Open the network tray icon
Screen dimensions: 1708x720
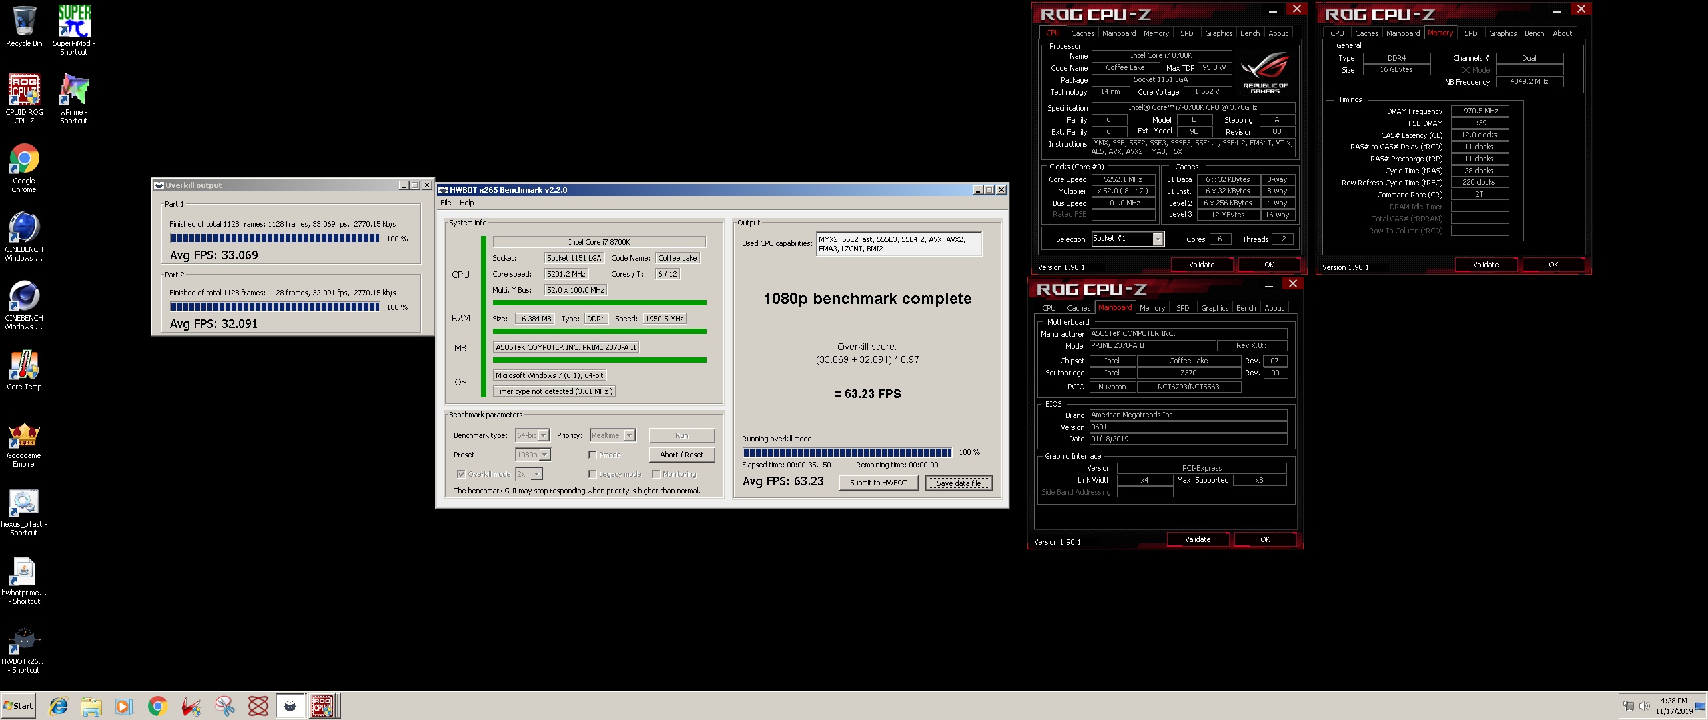[x=1629, y=706]
